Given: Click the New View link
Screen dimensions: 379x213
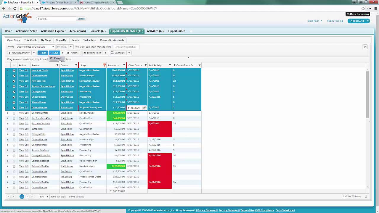Looking at the screenshot, I should tap(79, 47).
